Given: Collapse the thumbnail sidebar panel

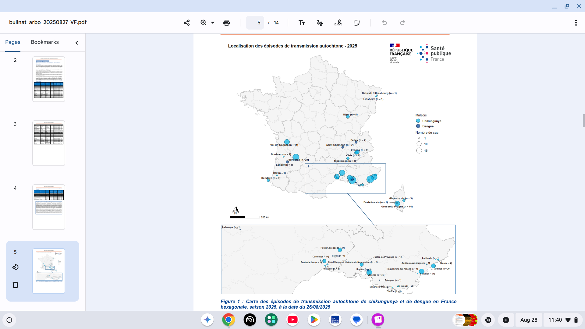Looking at the screenshot, I should click(x=77, y=43).
